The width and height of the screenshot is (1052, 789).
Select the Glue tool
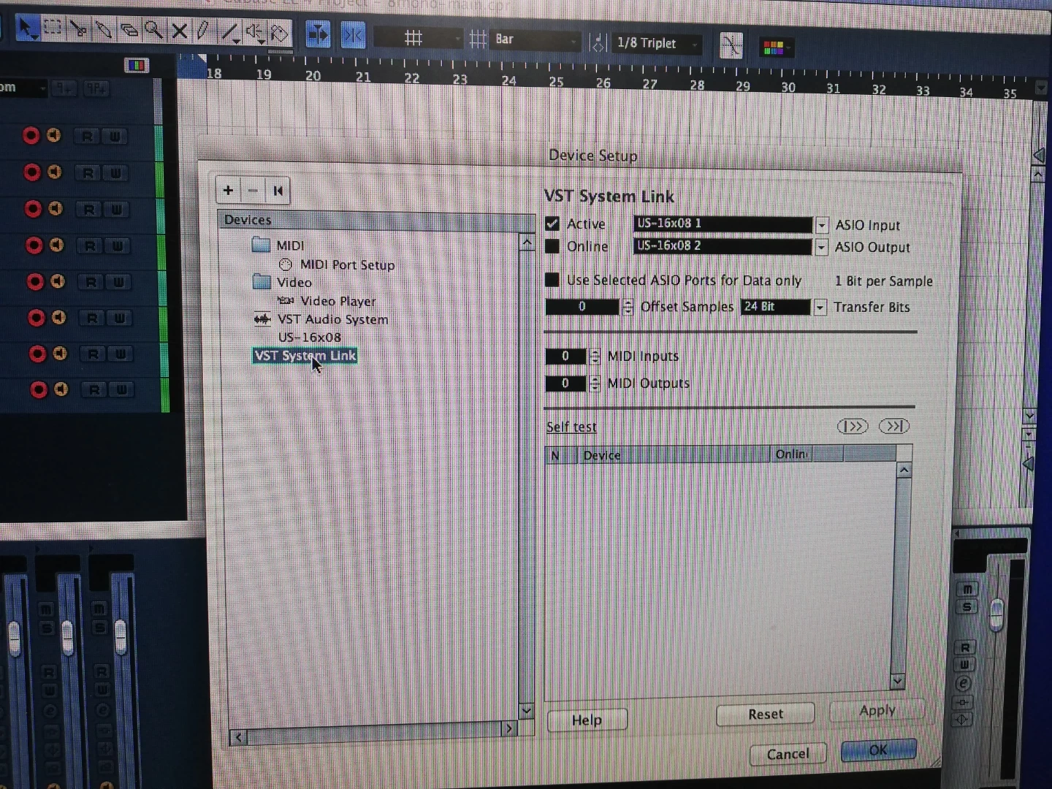pos(104,30)
